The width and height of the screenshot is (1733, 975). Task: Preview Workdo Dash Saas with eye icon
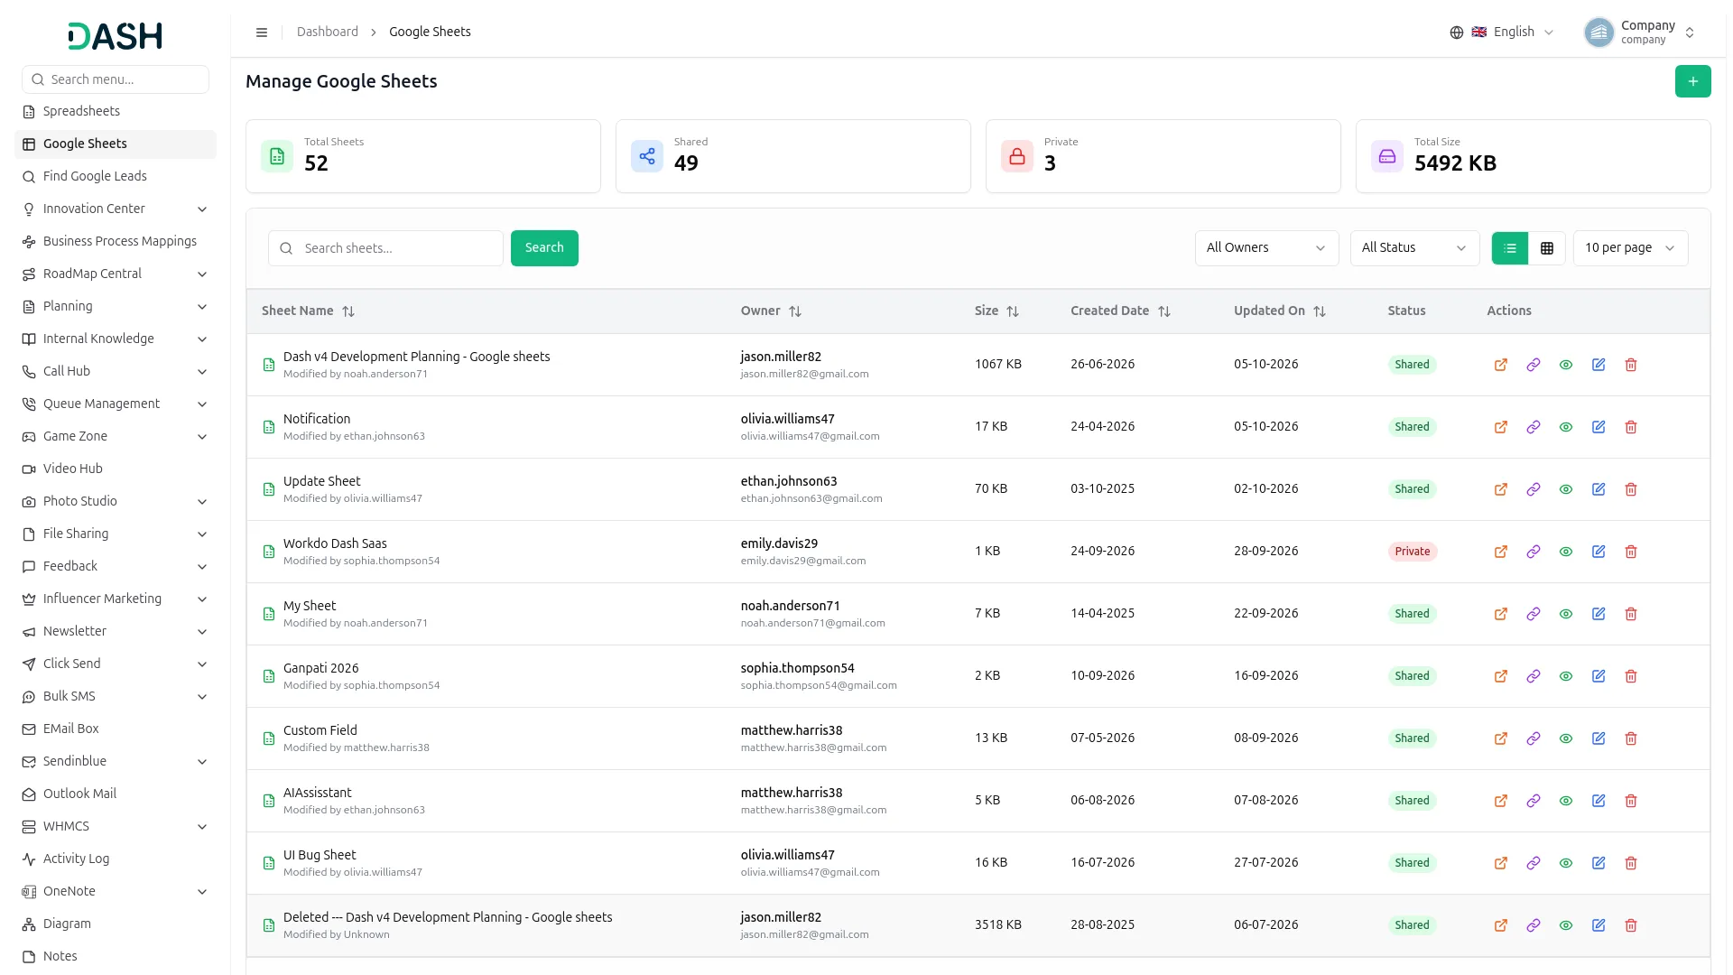[1565, 552]
